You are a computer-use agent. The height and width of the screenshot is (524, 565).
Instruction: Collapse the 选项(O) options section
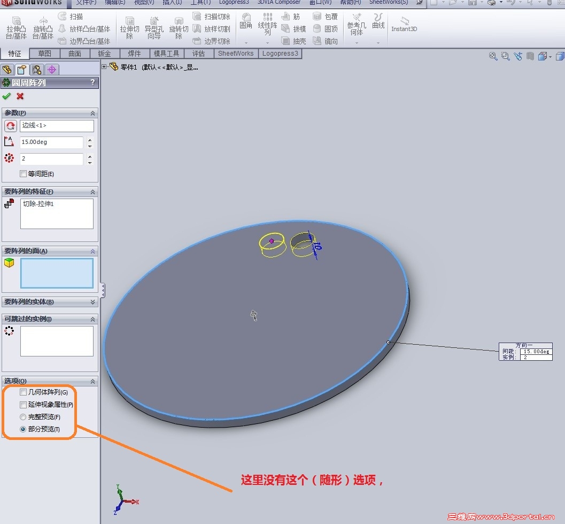click(92, 382)
